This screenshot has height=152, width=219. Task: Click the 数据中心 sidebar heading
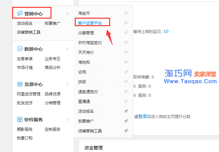coord(33,49)
